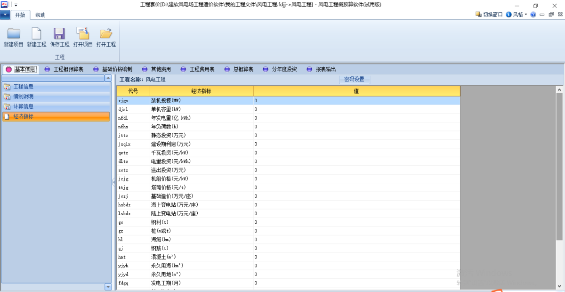Switch to the 报表输出 tab

(322, 69)
